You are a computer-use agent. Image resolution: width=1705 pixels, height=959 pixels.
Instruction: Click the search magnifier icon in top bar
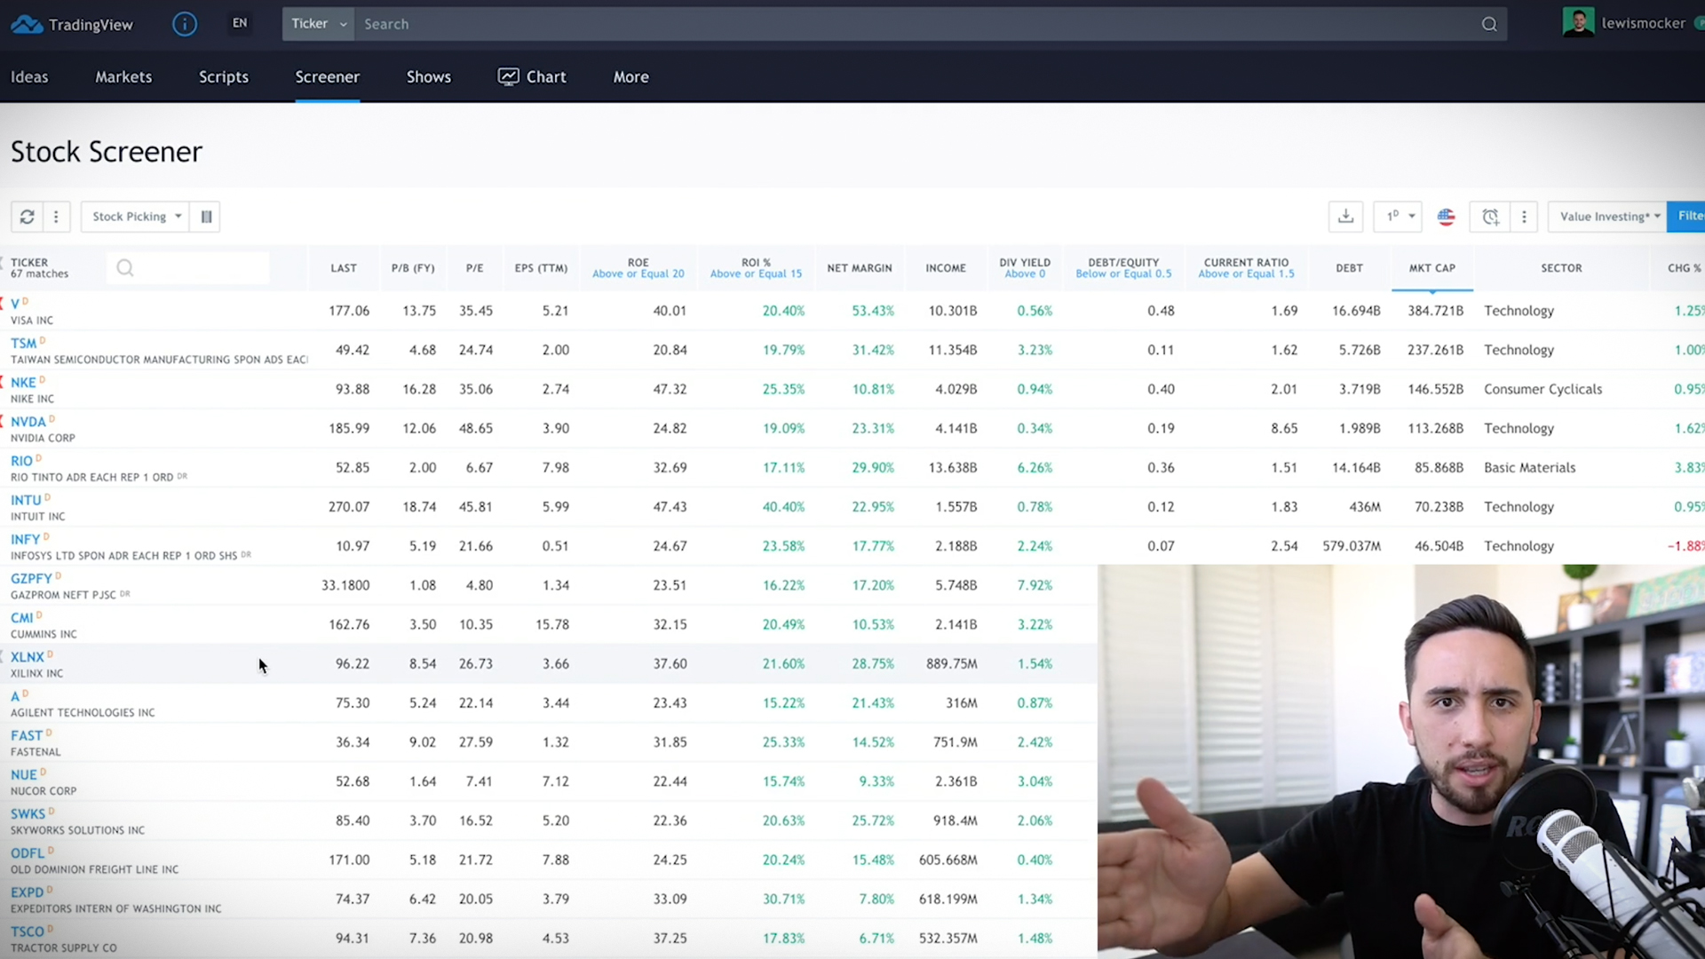[1489, 24]
